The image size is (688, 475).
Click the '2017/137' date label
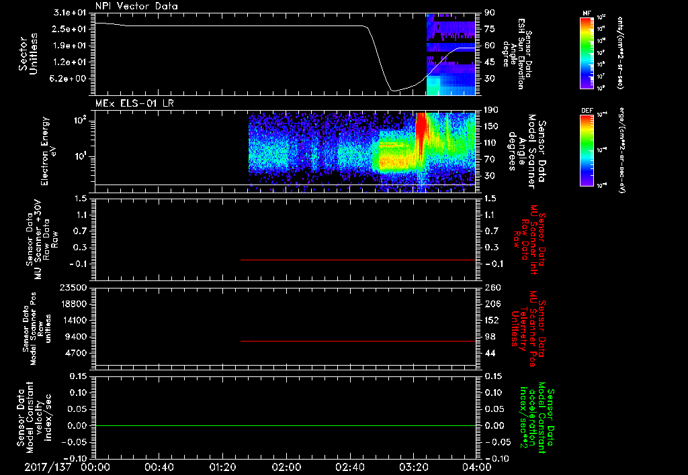(x=48, y=467)
